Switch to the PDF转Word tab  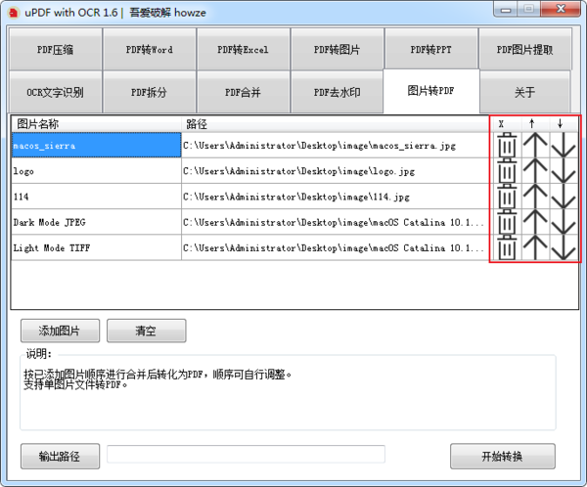pos(150,50)
